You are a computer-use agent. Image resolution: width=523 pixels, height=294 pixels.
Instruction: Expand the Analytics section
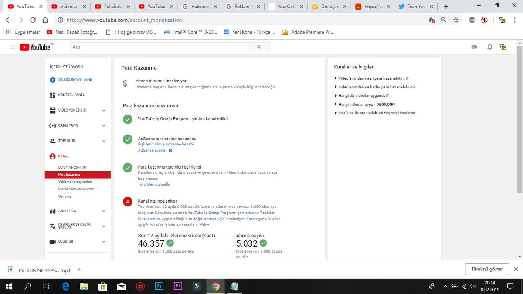click(104, 211)
